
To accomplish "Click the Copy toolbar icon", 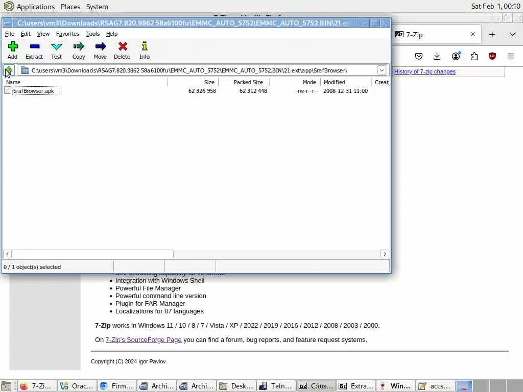I will pos(78,46).
